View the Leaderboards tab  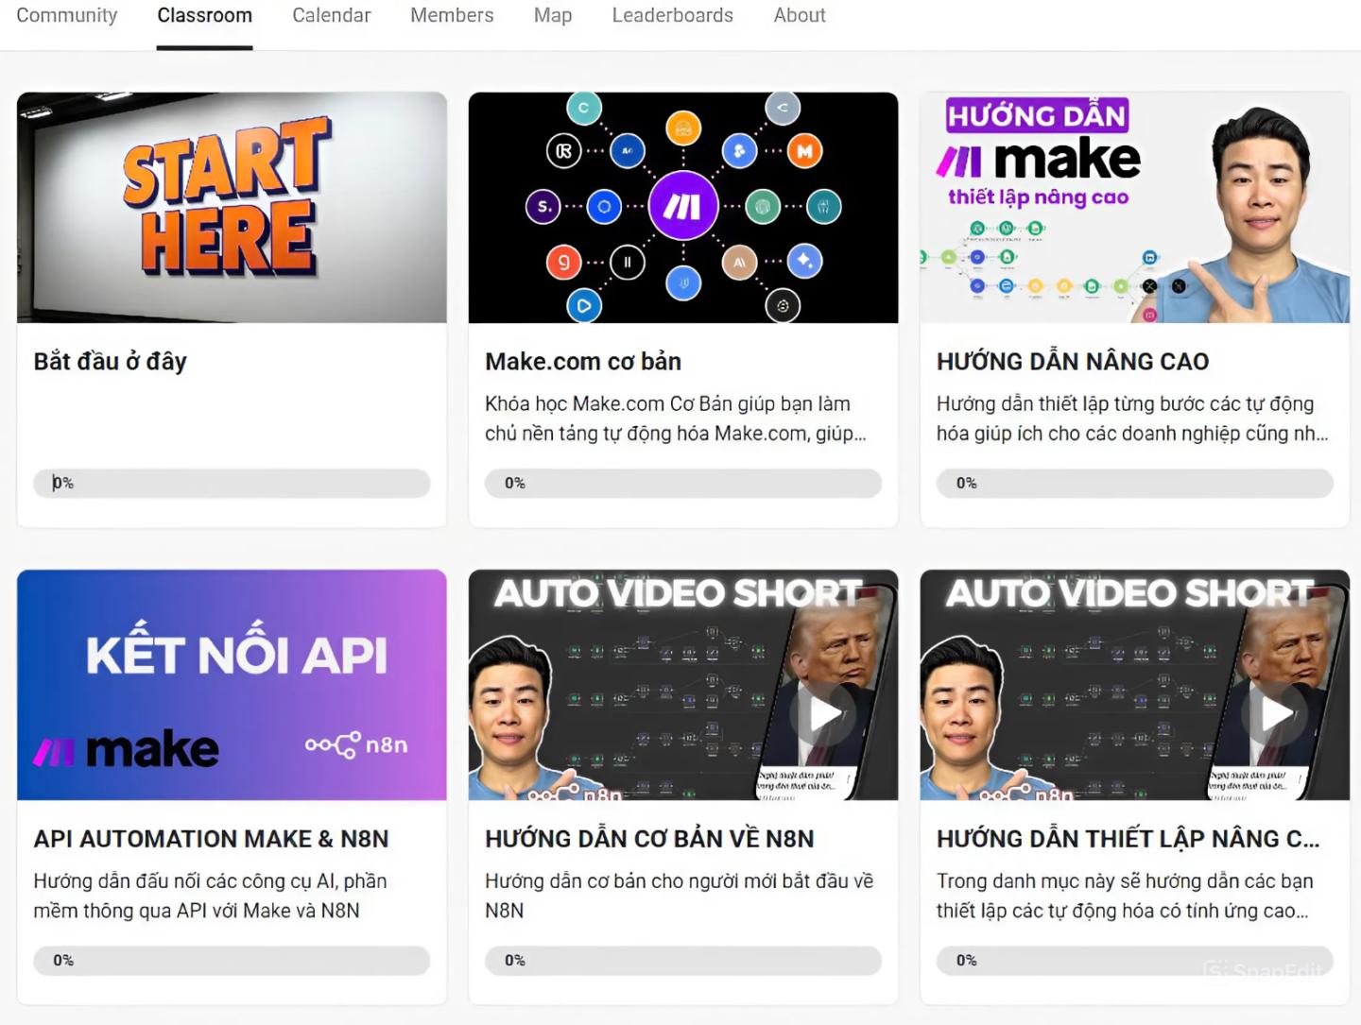pos(673,15)
